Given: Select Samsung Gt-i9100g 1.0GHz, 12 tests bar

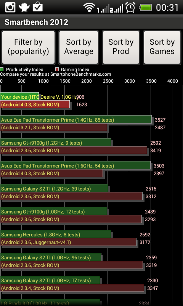Looking at the screenshot, I should tap(53, 212).
